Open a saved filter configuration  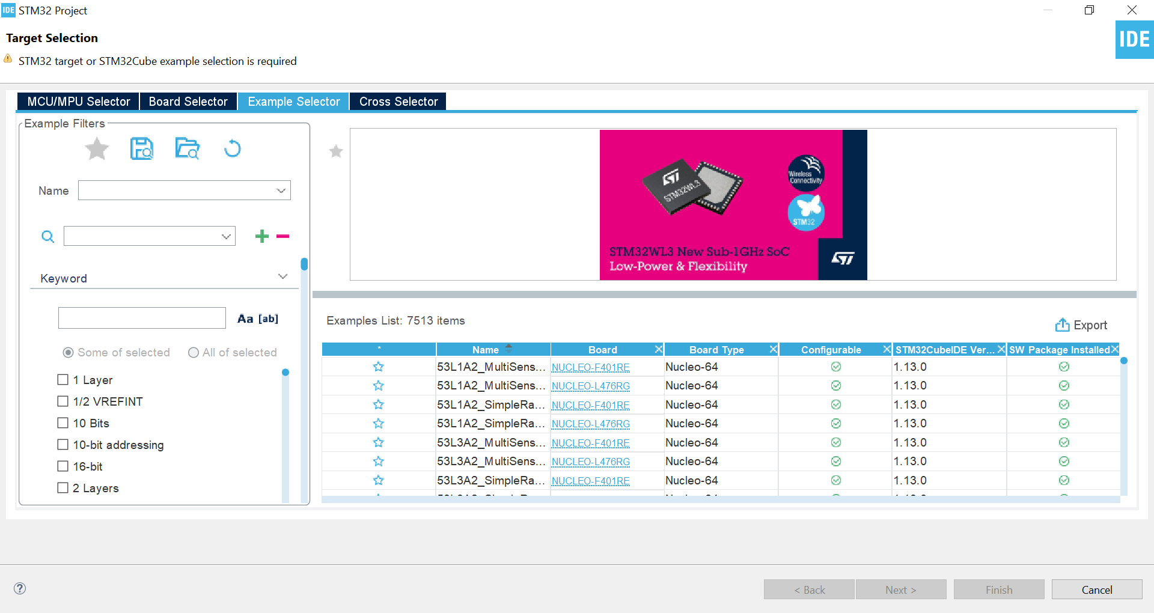point(187,148)
